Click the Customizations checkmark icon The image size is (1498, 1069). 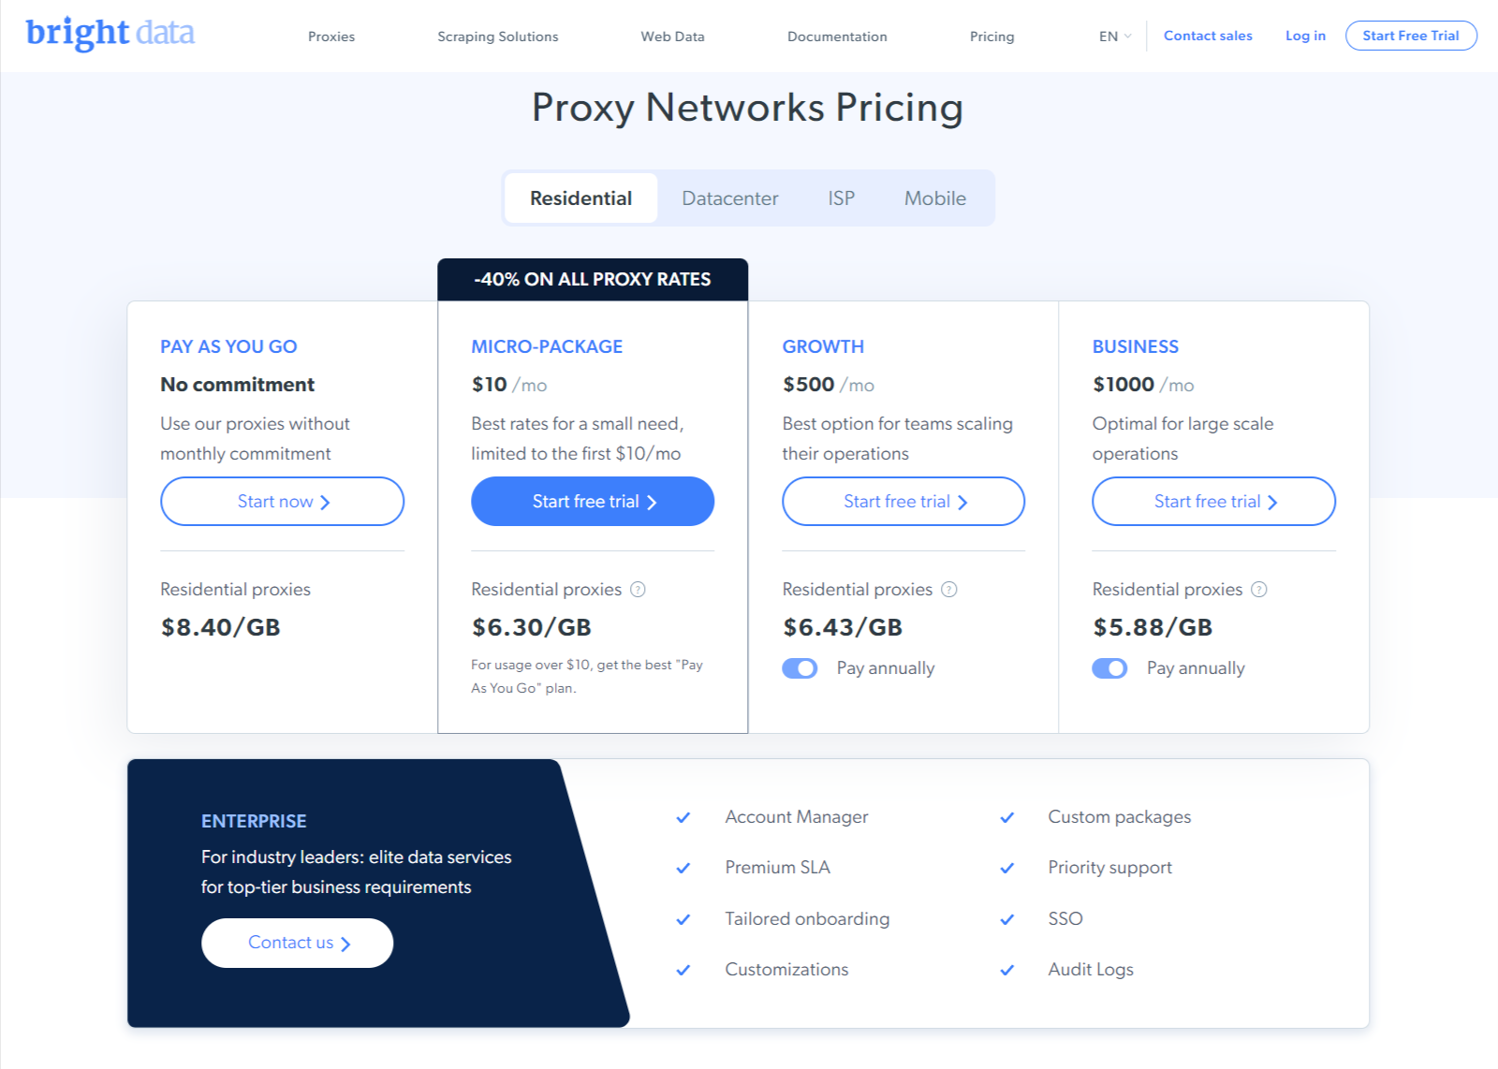pos(683,970)
